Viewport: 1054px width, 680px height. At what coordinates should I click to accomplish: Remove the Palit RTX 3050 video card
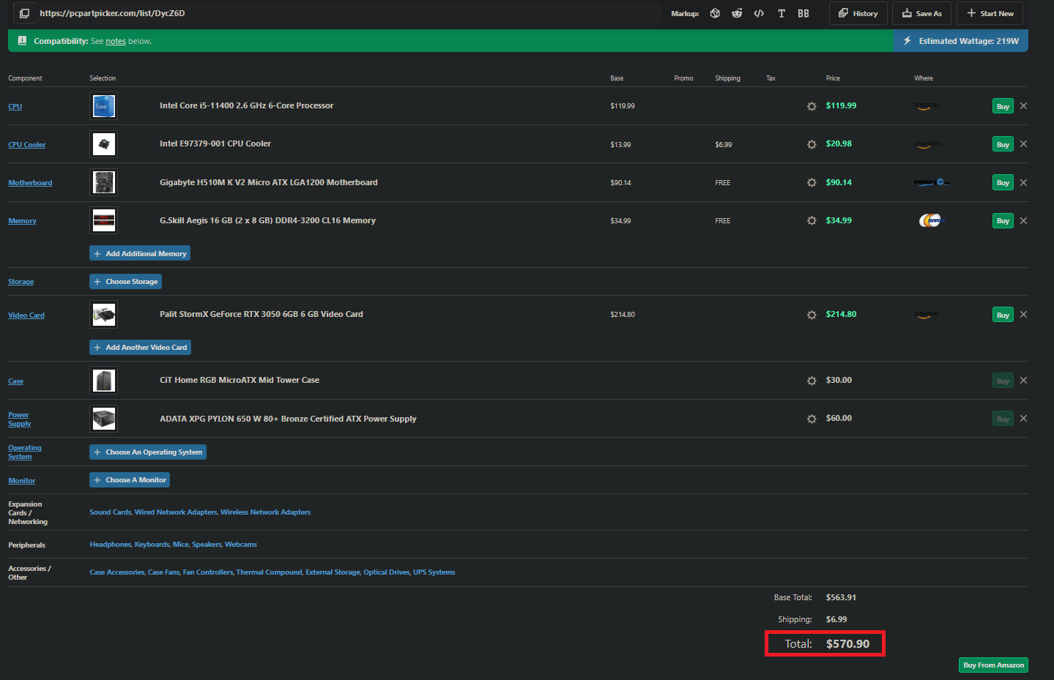point(1023,315)
